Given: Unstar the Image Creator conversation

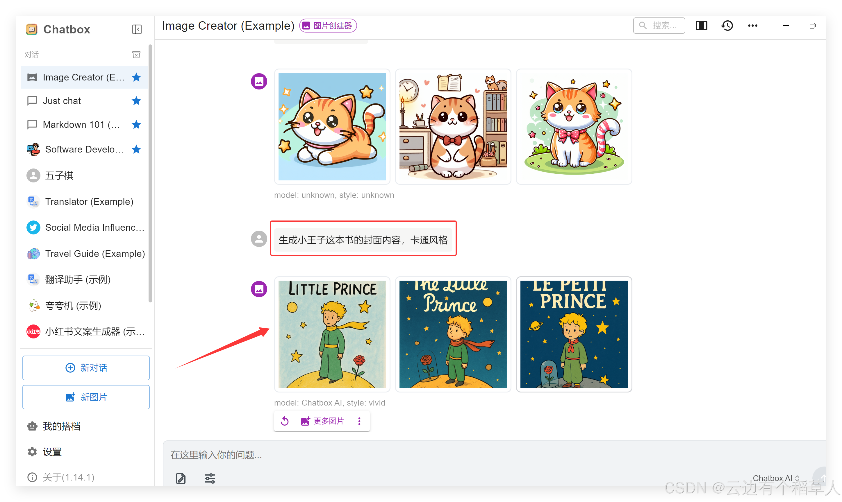Looking at the screenshot, I should pos(136,77).
